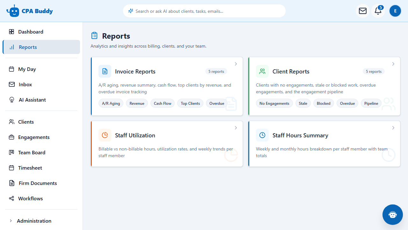Click the Engagements briefcase icon

[x=11, y=137]
